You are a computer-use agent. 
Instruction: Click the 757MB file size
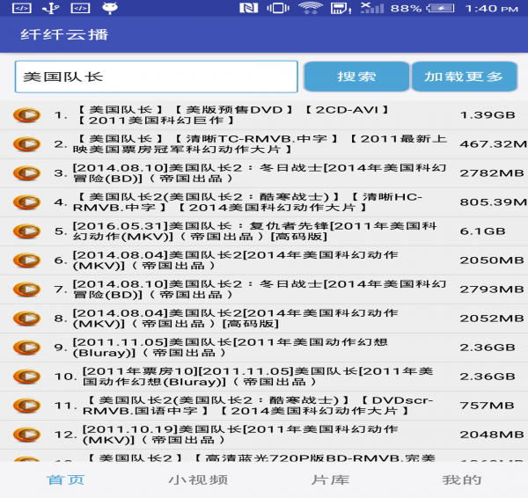(x=488, y=406)
